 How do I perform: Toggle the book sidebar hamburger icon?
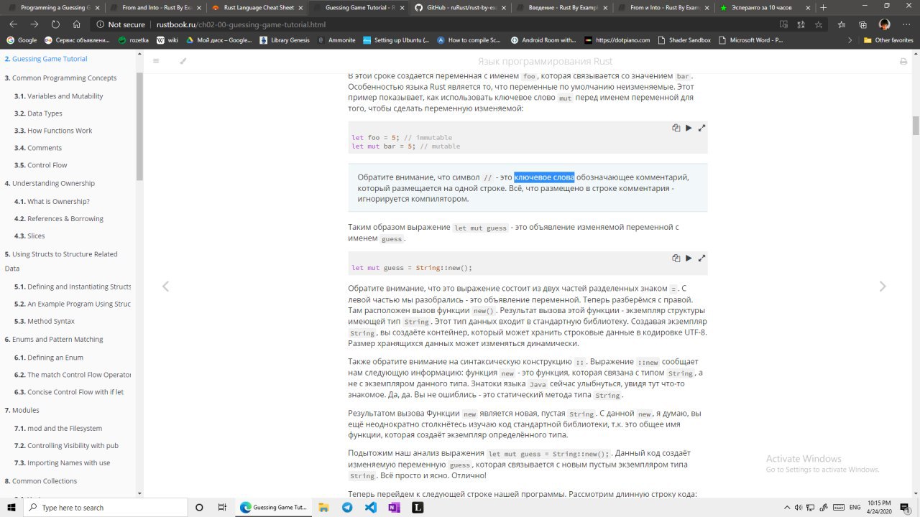click(156, 61)
